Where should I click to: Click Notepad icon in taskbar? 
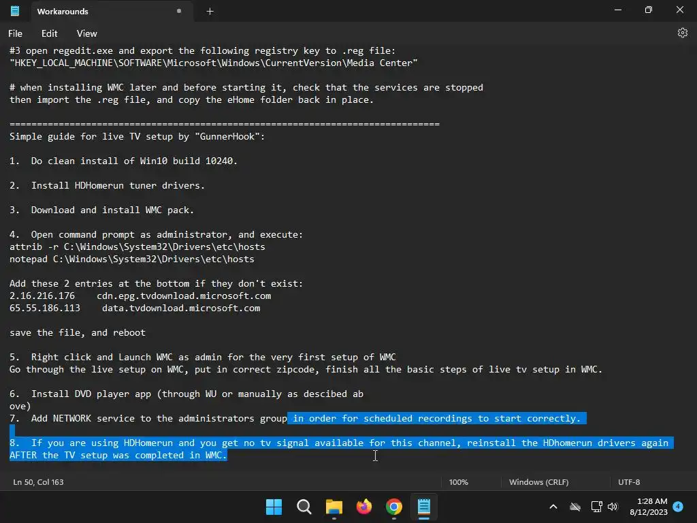pos(424,507)
